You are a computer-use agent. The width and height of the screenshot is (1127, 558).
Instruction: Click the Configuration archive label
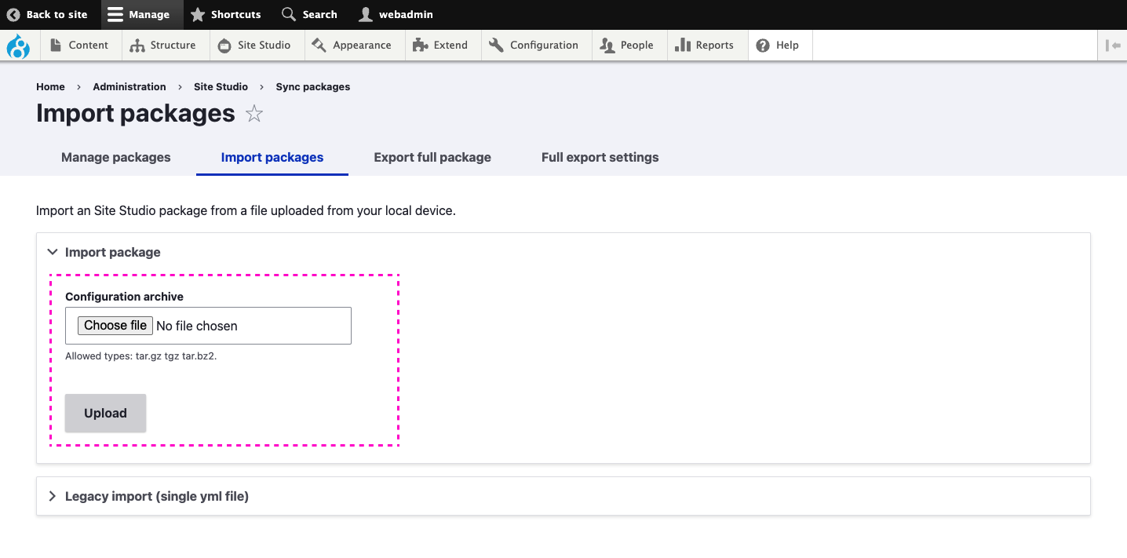(x=124, y=297)
